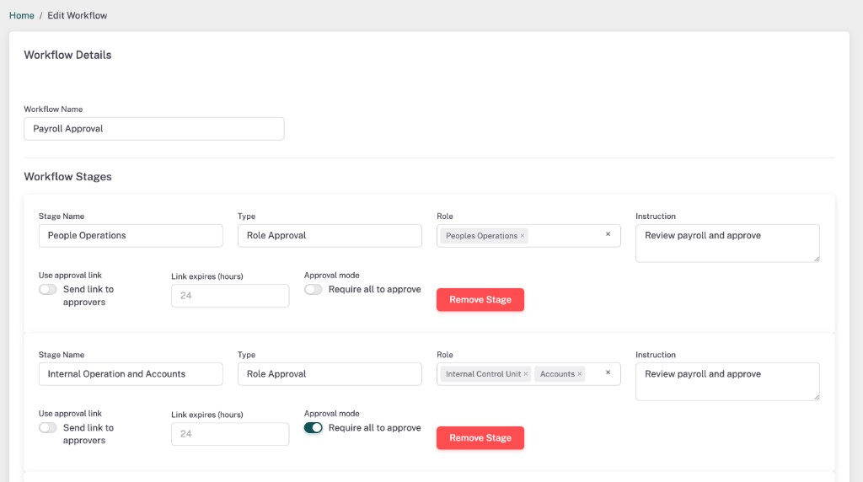Disable Require all to approve for Internal Operation stage
Image resolution: width=863 pixels, height=482 pixels.
point(314,427)
